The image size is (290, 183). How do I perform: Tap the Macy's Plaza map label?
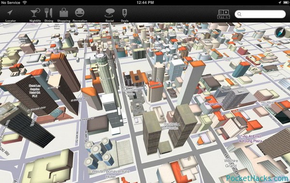coord(214,104)
